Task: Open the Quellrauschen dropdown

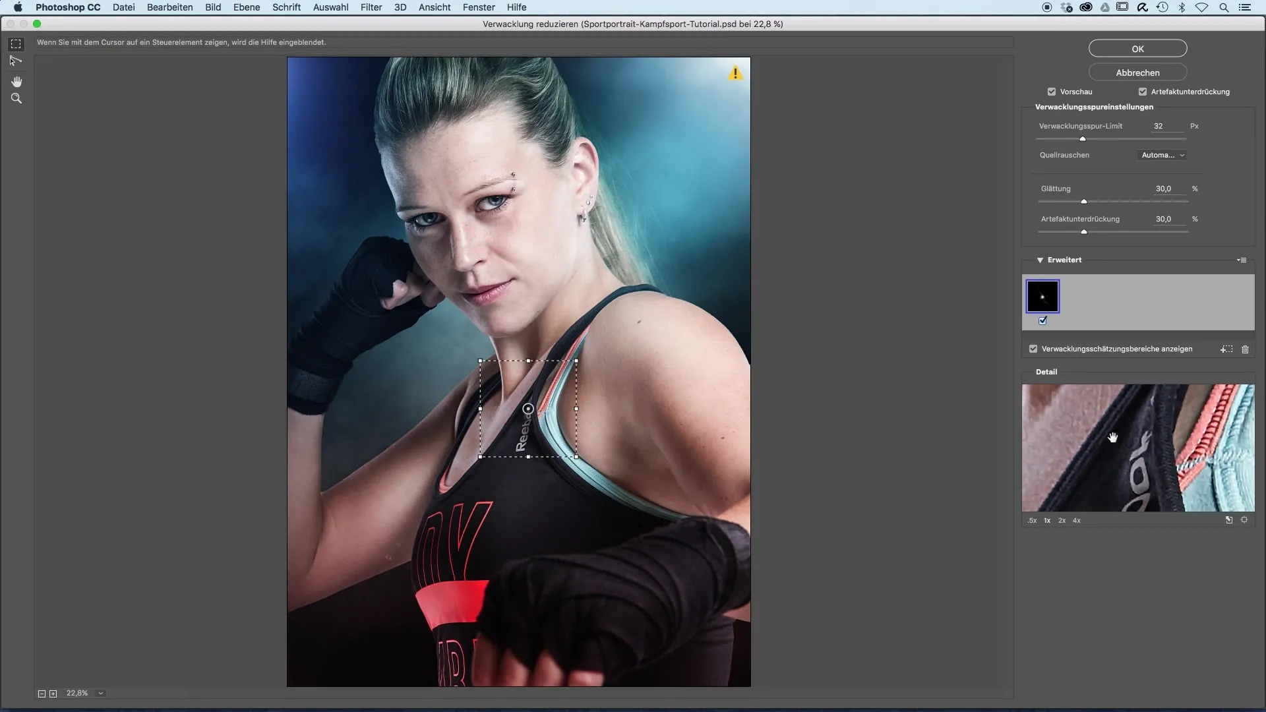Action: (1162, 155)
